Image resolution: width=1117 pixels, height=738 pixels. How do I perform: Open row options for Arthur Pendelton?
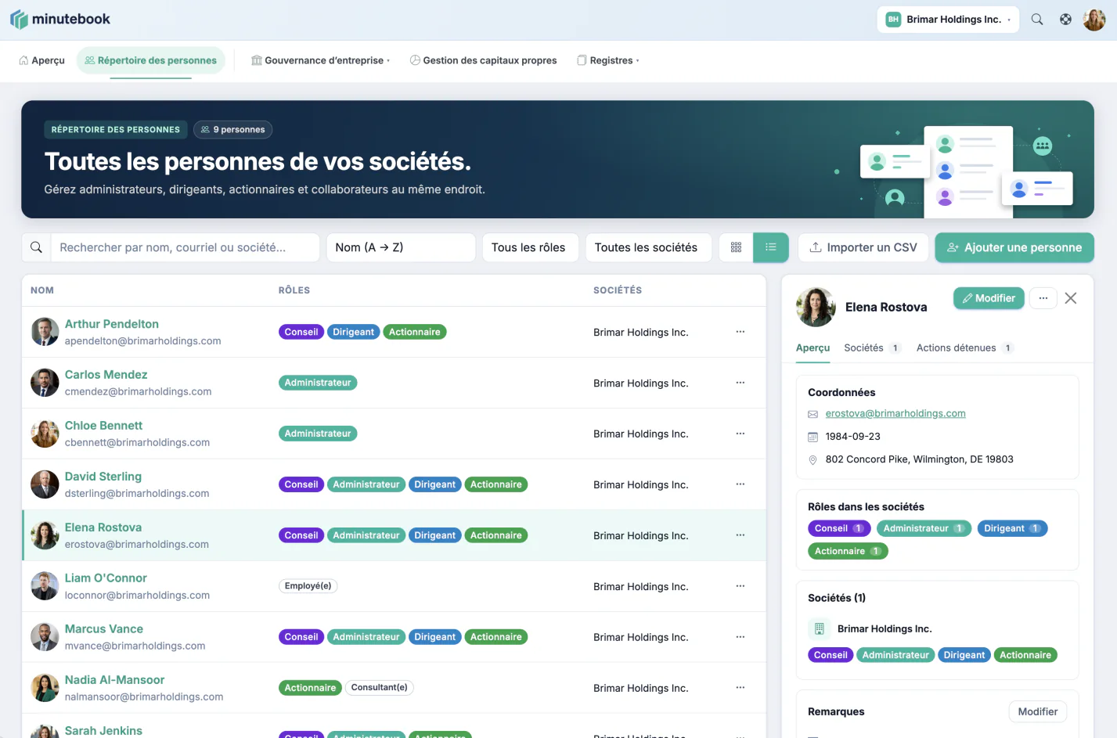[740, 332]
